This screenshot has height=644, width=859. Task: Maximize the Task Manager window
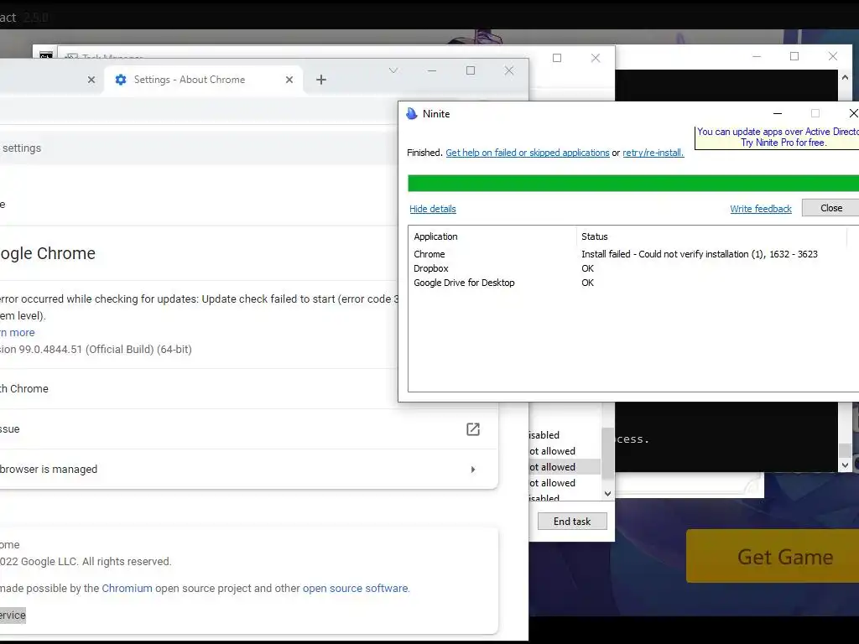tap(557, 58)
